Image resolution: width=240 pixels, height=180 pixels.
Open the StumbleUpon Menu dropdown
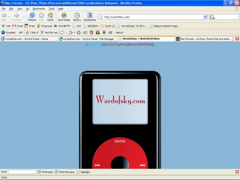click(x=120, y=32)
